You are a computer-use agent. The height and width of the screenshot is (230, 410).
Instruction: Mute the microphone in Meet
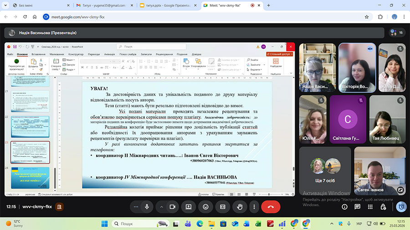tap(147, 206)
